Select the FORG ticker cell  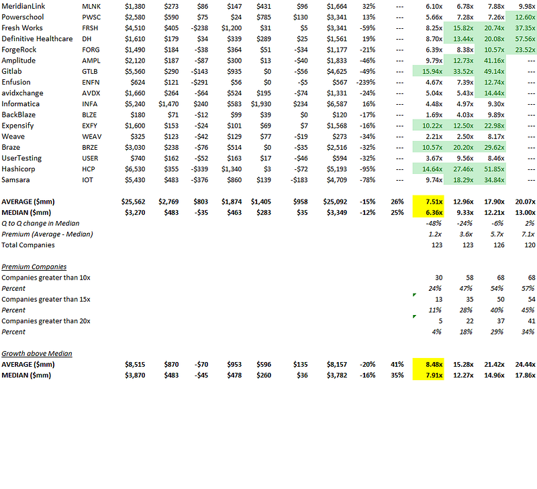pyautogui.click(x=91, y=50)
